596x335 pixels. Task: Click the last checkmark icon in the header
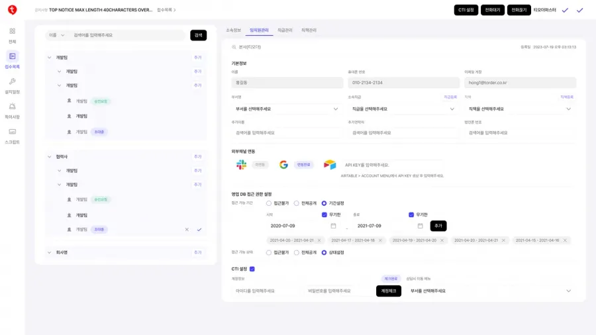coord(579,10)
